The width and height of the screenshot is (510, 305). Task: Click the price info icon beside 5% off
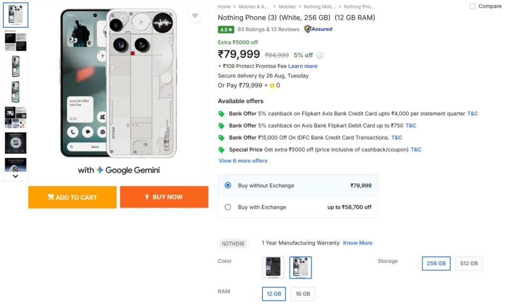coord(320,55)
